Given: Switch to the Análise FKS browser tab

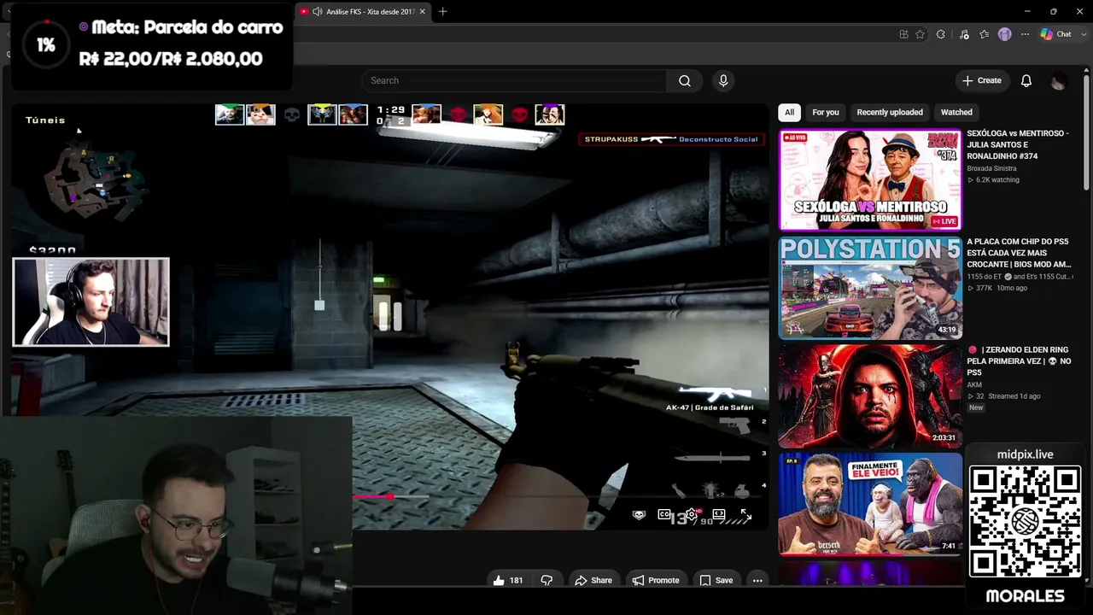Looking at the screenshot, I should coord(363,12).
